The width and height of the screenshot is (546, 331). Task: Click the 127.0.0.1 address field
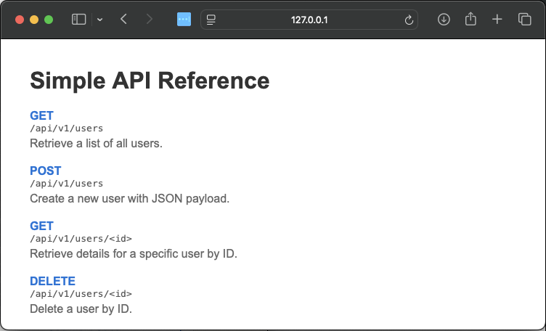point(309,20)
